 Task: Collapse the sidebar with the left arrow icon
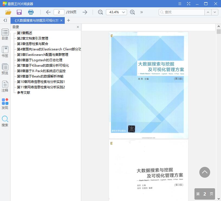5,20
